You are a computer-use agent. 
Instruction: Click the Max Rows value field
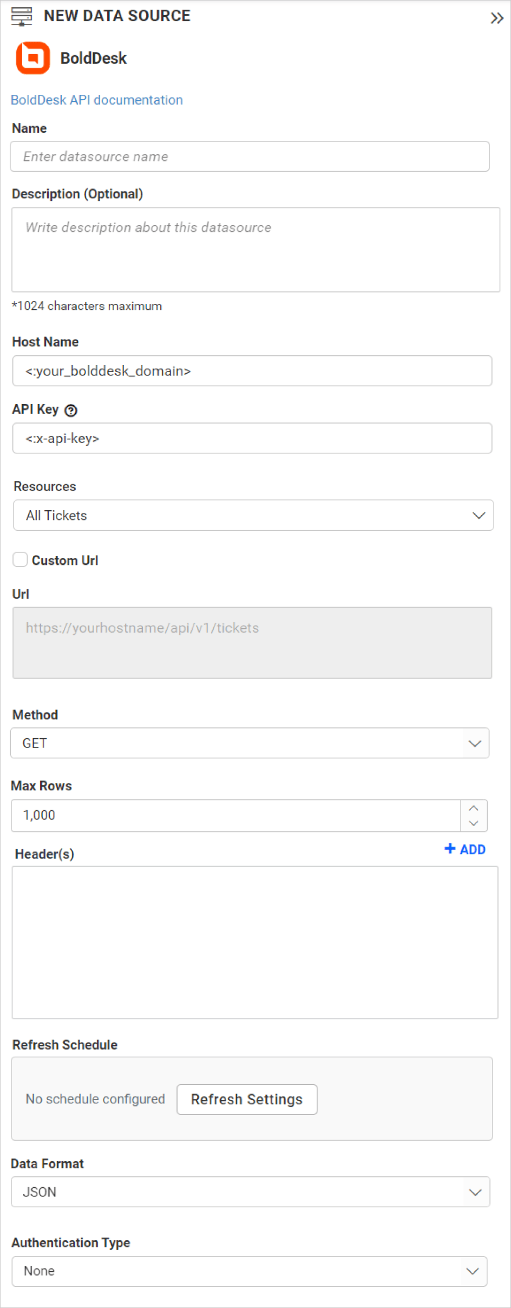coord(236,816)
